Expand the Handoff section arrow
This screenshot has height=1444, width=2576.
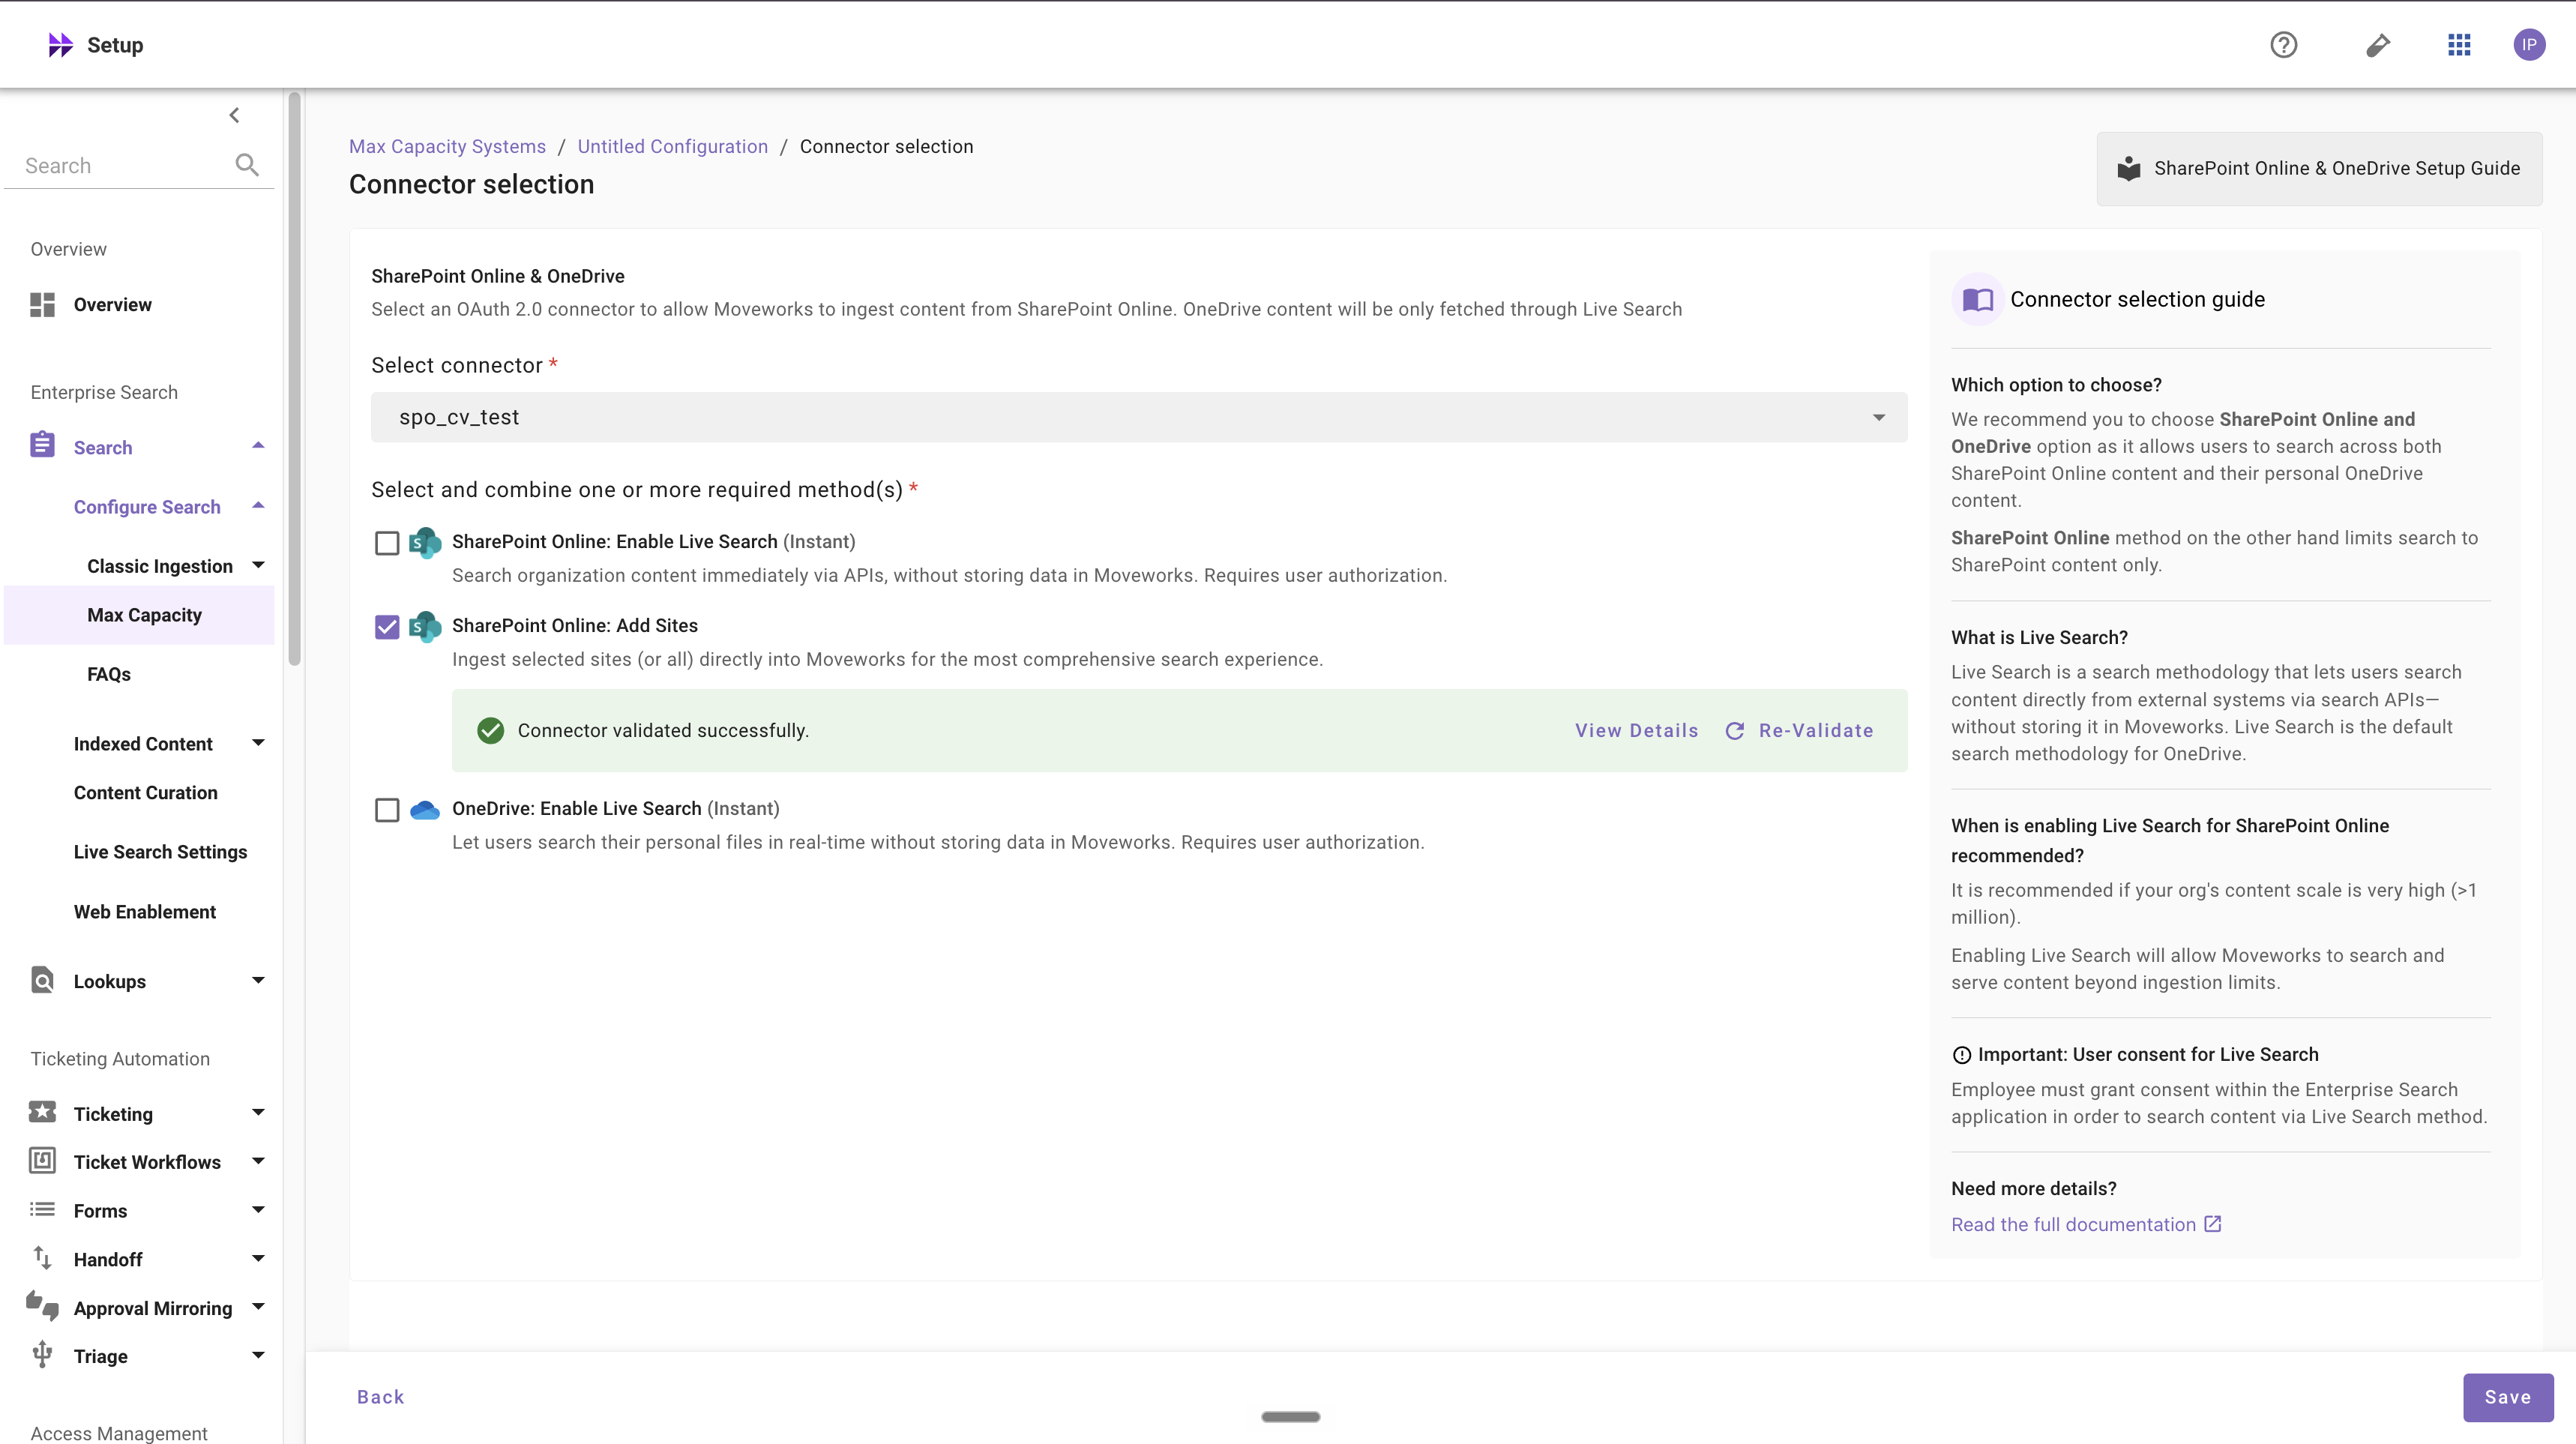[258, 1259]
